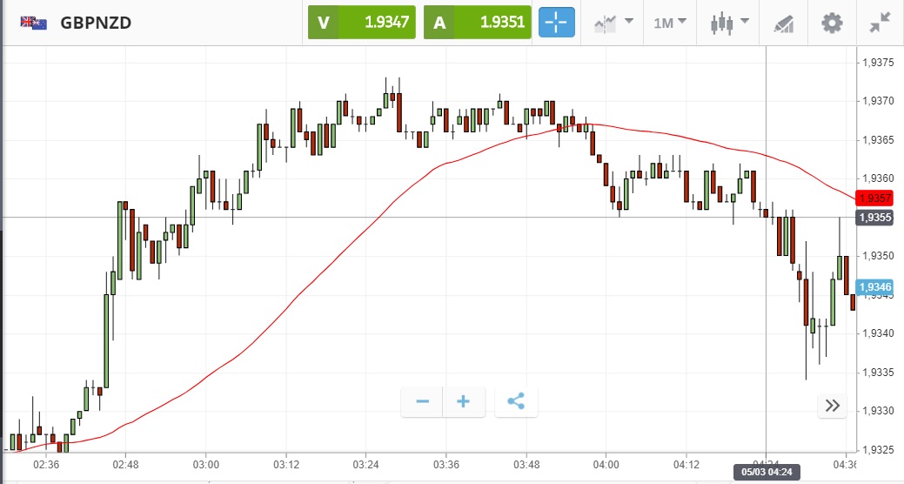Click the GBPNZD currency pair flag icon

tap(34, 23)
